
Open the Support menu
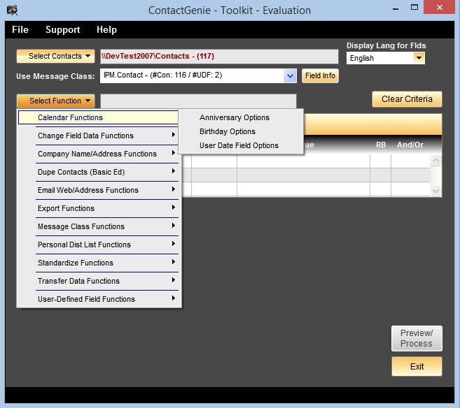click(63, 29)
